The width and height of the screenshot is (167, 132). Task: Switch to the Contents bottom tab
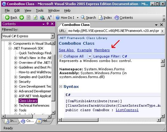pyautogui.click(x=27, y=121)
